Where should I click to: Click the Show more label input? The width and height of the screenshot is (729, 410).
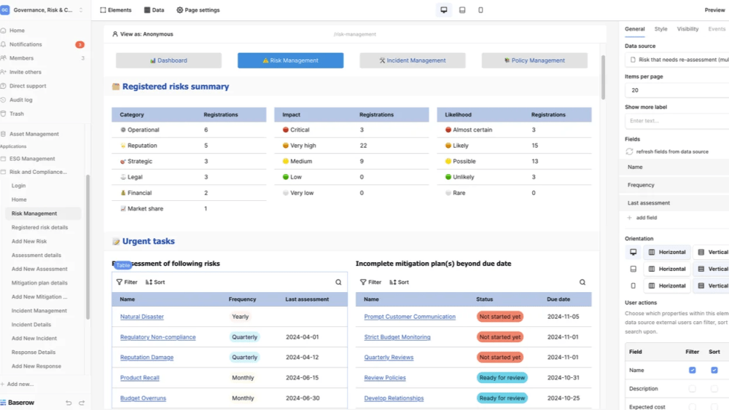(x=677, y=121)
